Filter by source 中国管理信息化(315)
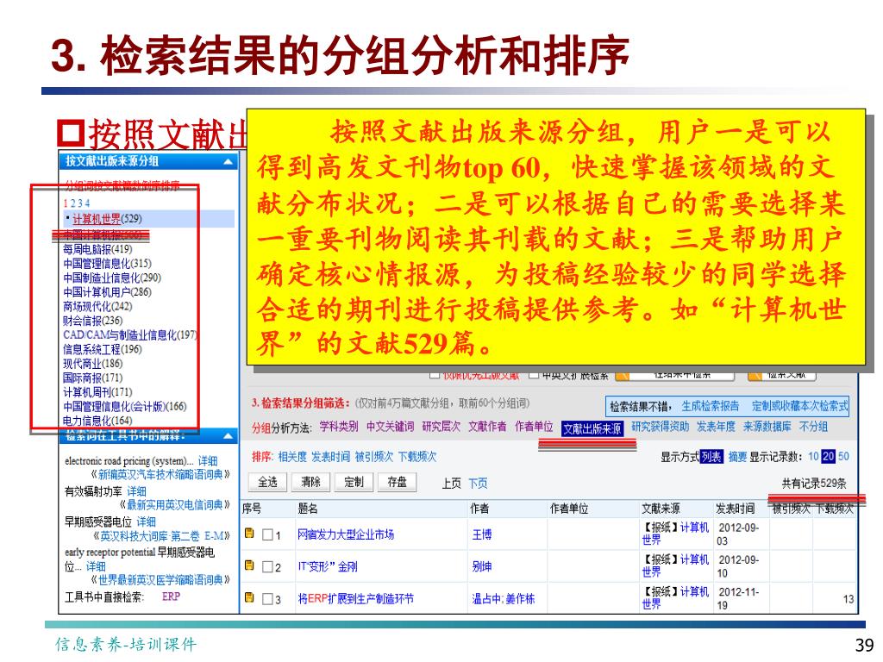This screenshot has width=883, height=662. point(107,264)
